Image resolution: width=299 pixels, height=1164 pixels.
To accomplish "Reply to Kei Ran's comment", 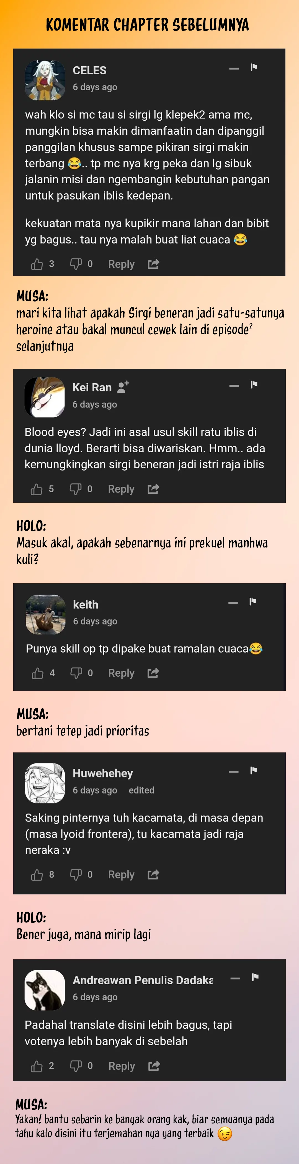I will [x=121, y=489].
